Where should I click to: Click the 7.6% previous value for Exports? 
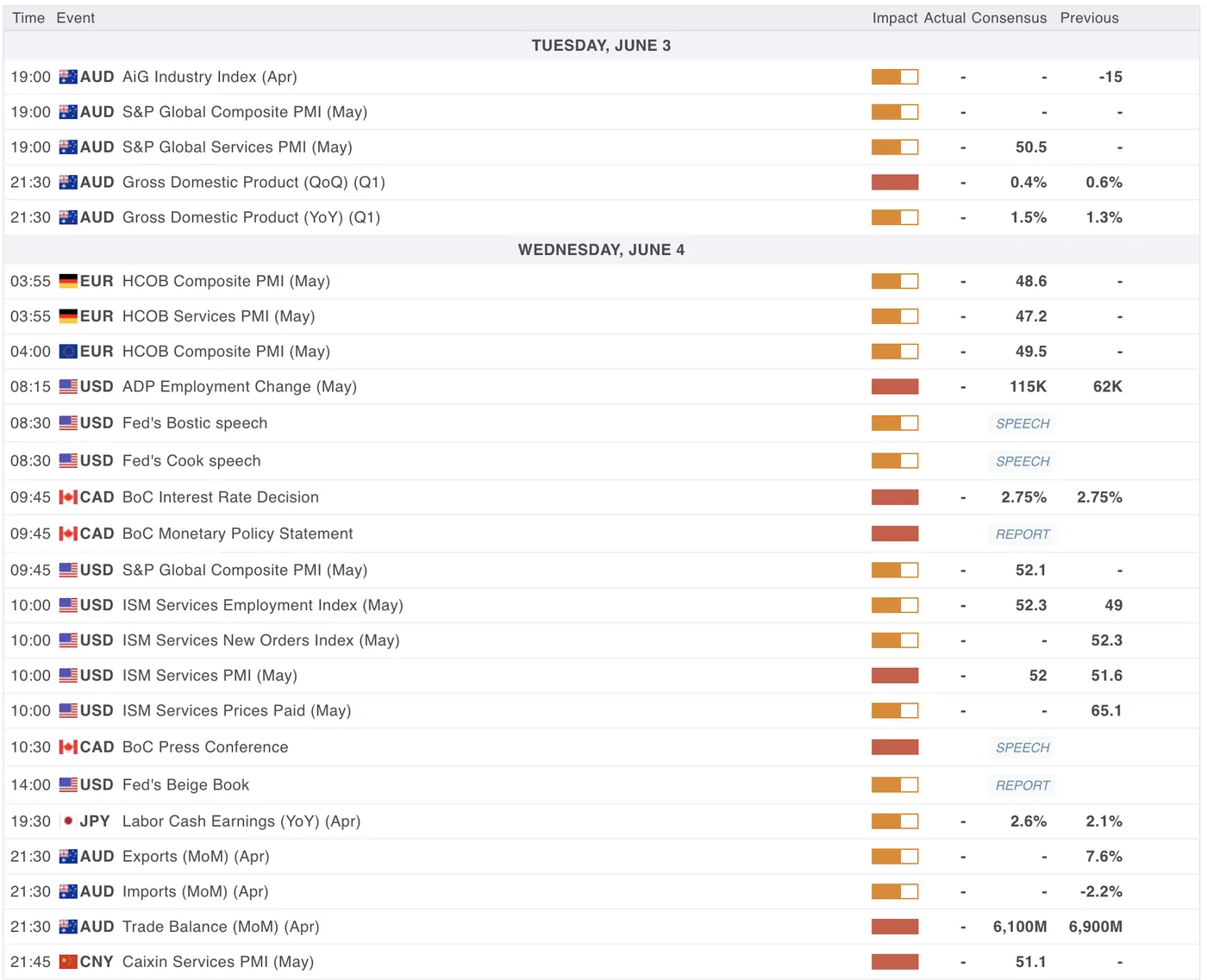coord(1104,857)
